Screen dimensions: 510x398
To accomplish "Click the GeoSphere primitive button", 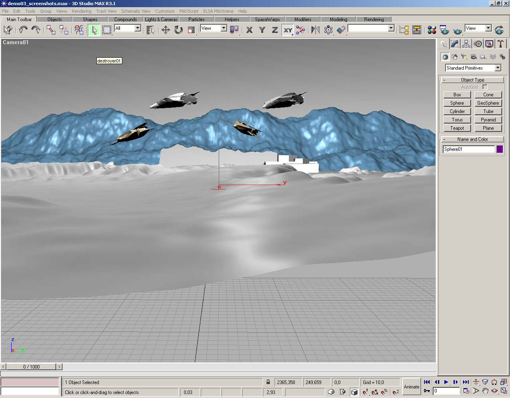I will click(488, 103).
